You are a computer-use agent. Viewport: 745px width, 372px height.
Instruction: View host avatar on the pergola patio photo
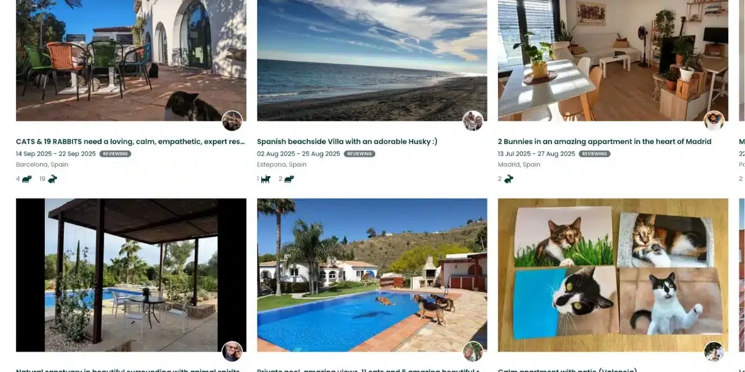click(232, 352)
